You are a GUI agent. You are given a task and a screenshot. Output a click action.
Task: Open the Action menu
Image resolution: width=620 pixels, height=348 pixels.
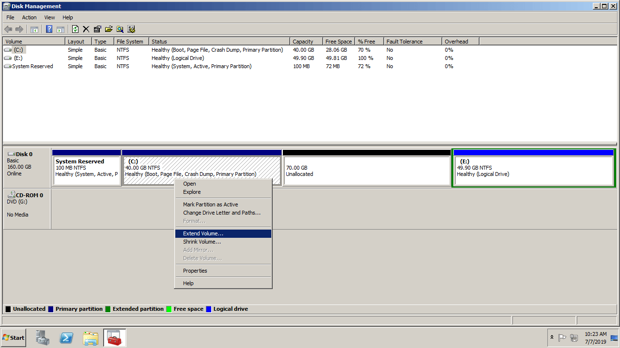click(29, 17)
